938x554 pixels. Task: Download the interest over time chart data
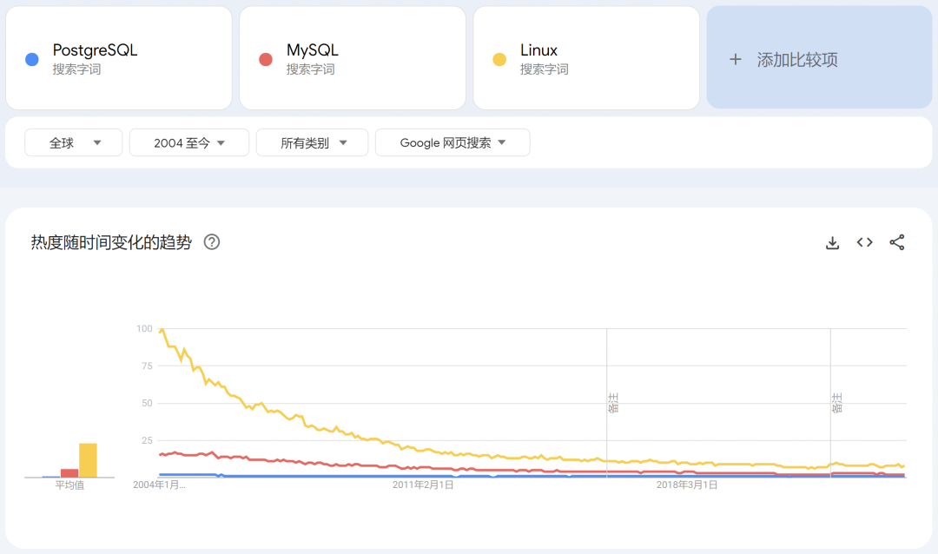point(832,242)
